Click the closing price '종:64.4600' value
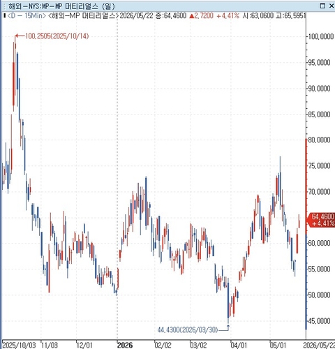 tap(171, 16)
